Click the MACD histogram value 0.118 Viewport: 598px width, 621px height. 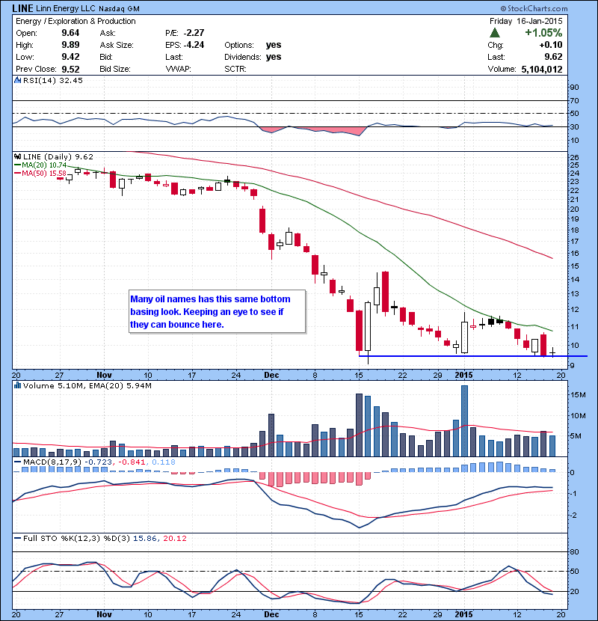164,462
